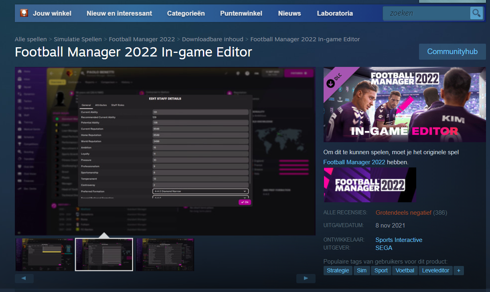
Task: Click the search magnifier icon
Action: tap(476, 13)
